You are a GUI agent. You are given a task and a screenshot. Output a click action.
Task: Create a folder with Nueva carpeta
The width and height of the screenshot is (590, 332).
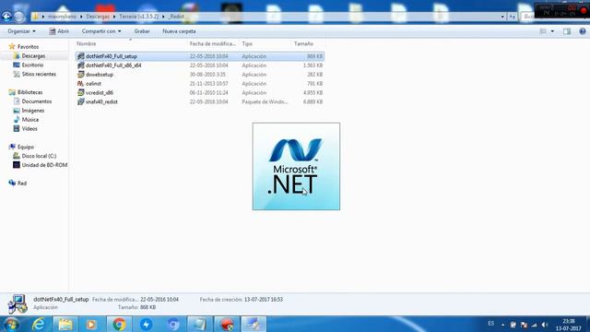coord(179,31)
